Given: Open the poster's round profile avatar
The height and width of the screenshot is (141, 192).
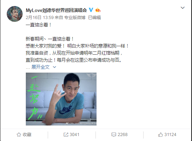Looking at the screenshot, I should pyautogui.click(x=15, y=14).
